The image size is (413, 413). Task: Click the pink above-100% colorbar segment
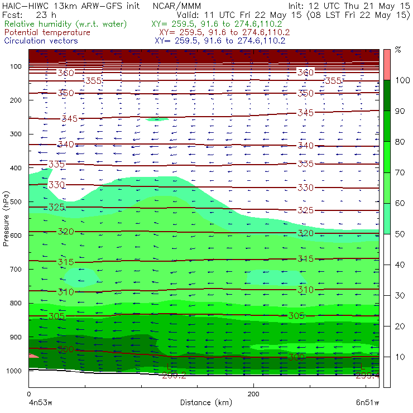pos(387,65)
